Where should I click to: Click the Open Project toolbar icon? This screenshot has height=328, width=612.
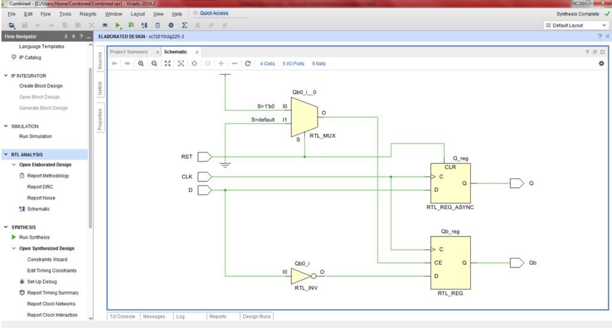tap(12, 25)
